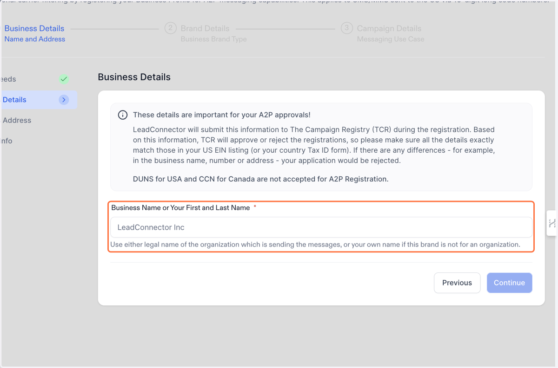Select step 2 Brand Details
Image resolution: width=558 pixels, height=368 pixels.
pos(205,33)
